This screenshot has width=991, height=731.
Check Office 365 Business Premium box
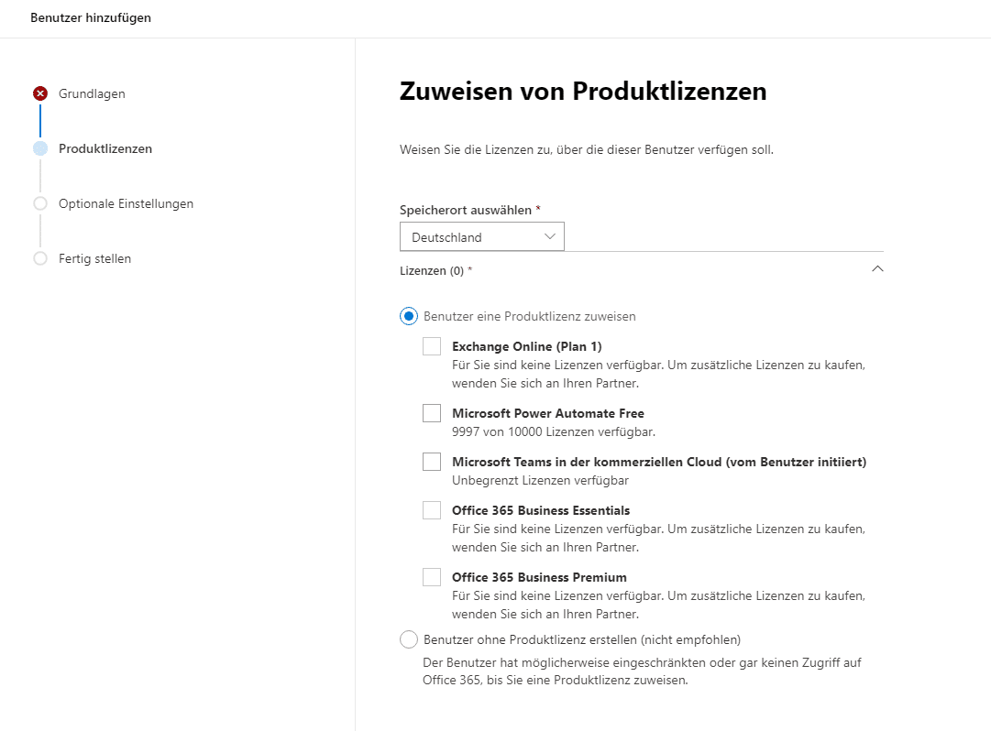(432, 577)
